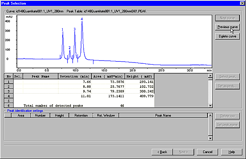246x159 pixels.
Task: Select row 1 in peak table
Action: 9,82
